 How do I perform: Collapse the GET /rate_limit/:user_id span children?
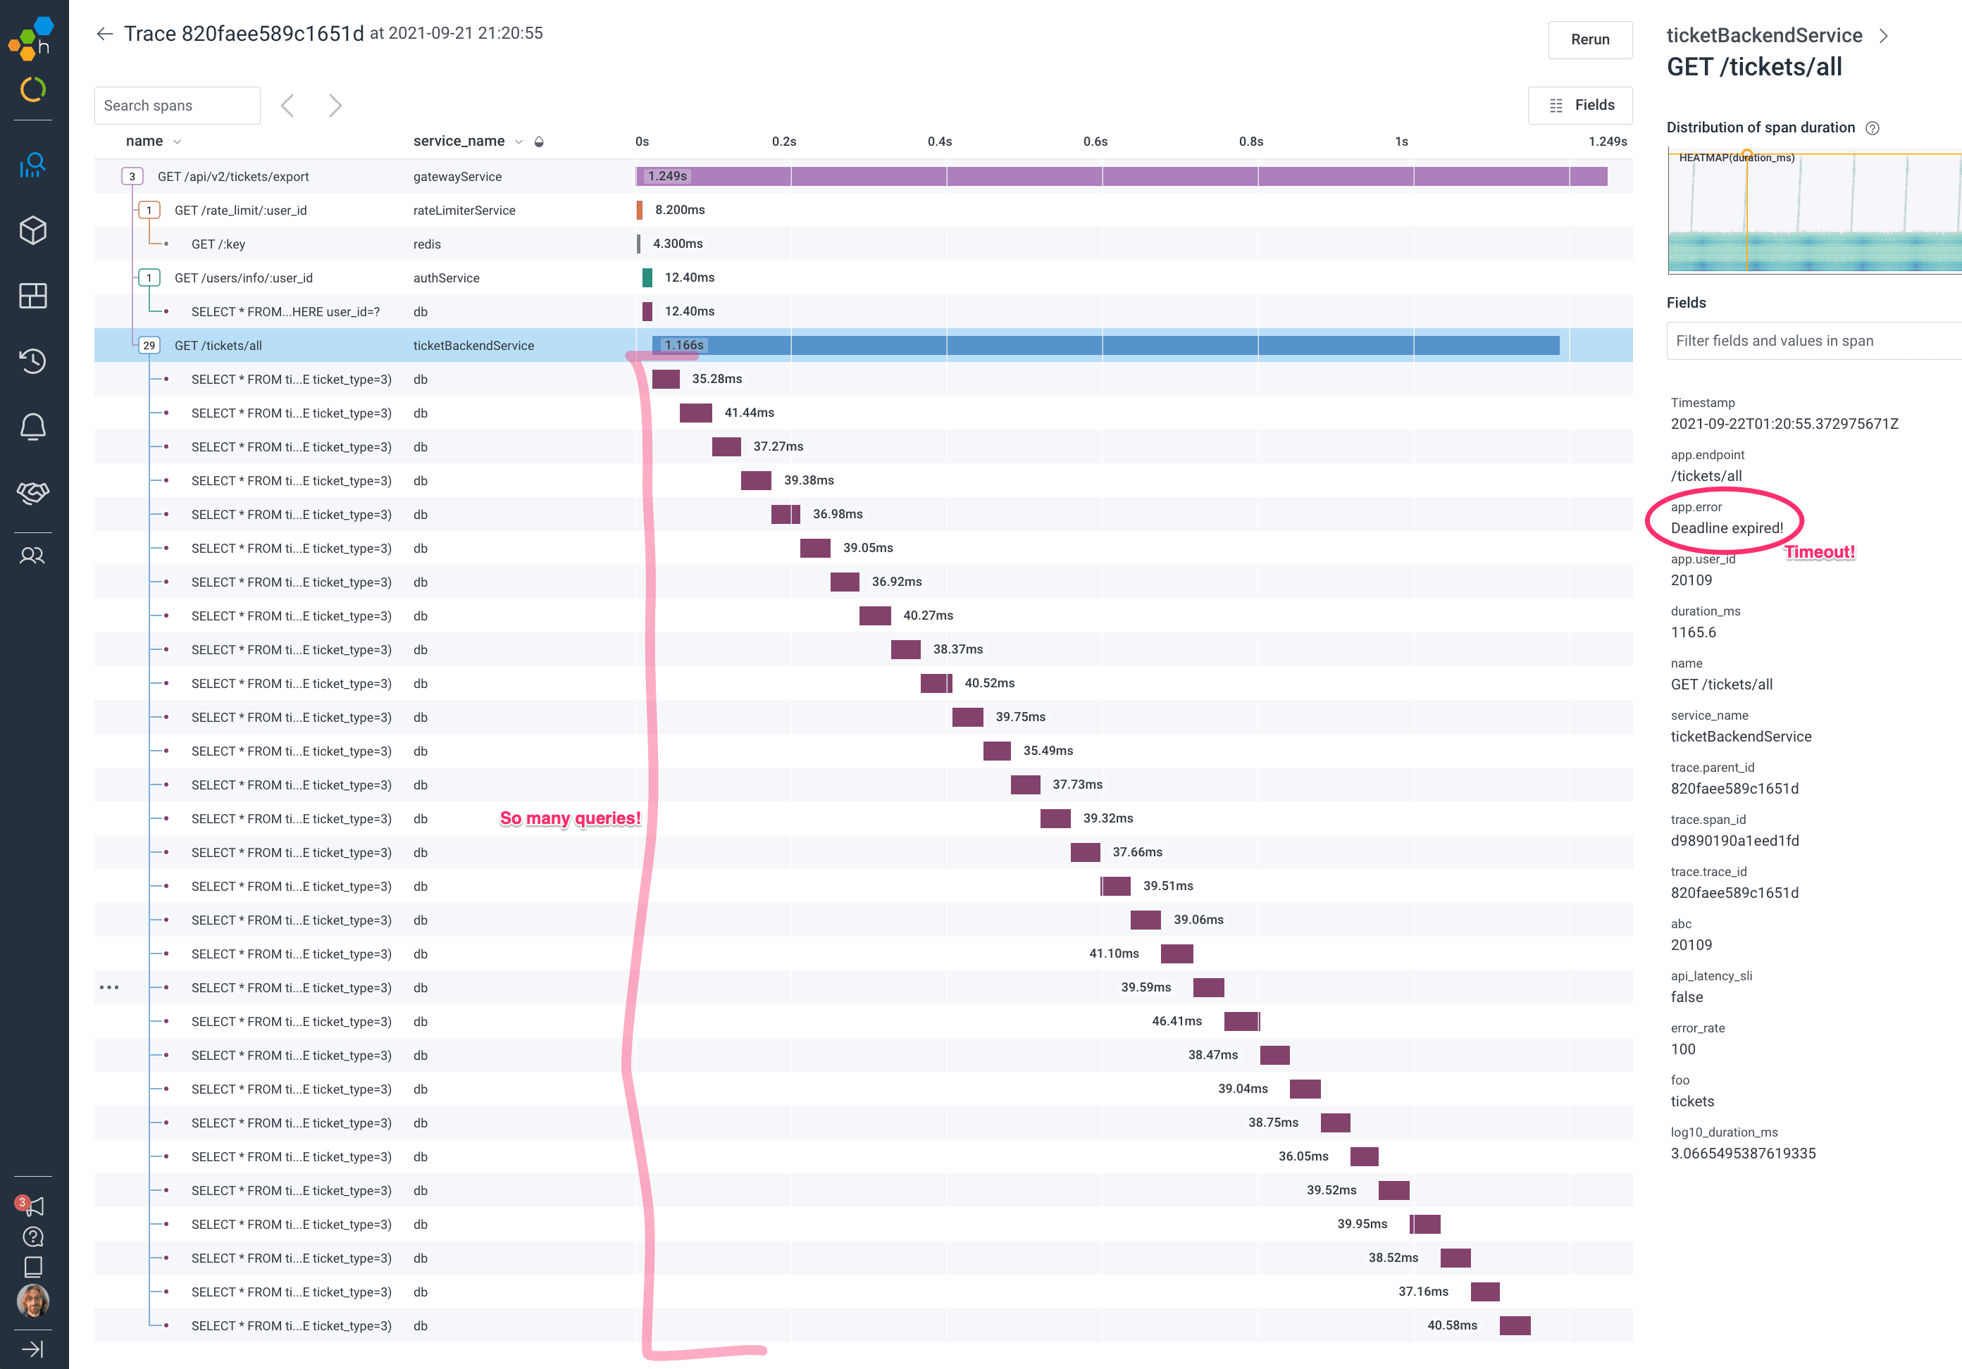[x=149, y=210]
